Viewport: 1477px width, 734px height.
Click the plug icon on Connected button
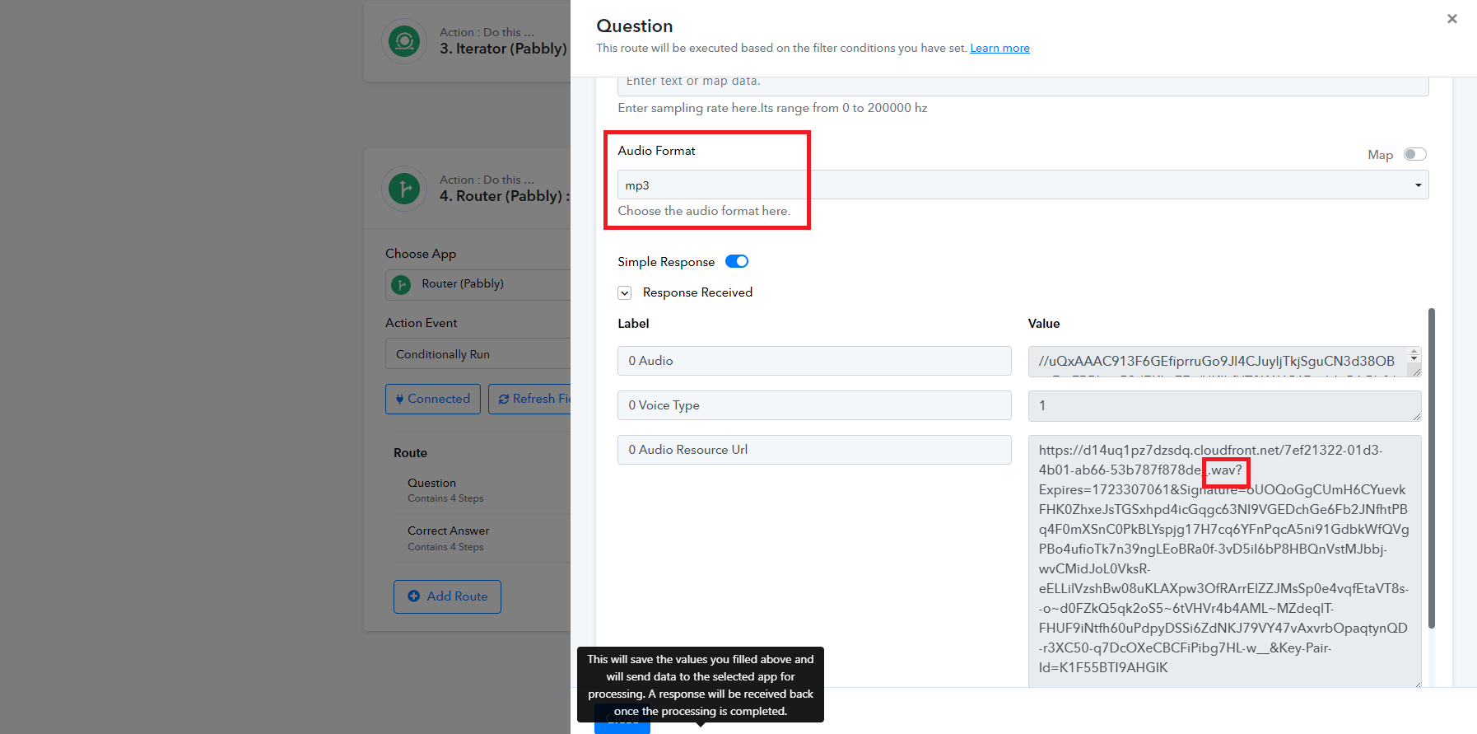coord(399,400)
